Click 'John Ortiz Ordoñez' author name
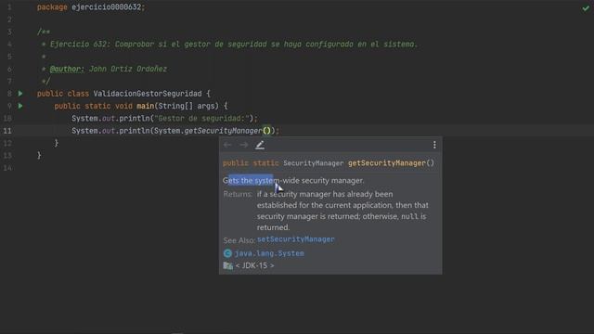594x334 pixels. 128,69
